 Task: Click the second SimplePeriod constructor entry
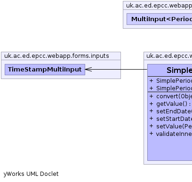point(171,88)
